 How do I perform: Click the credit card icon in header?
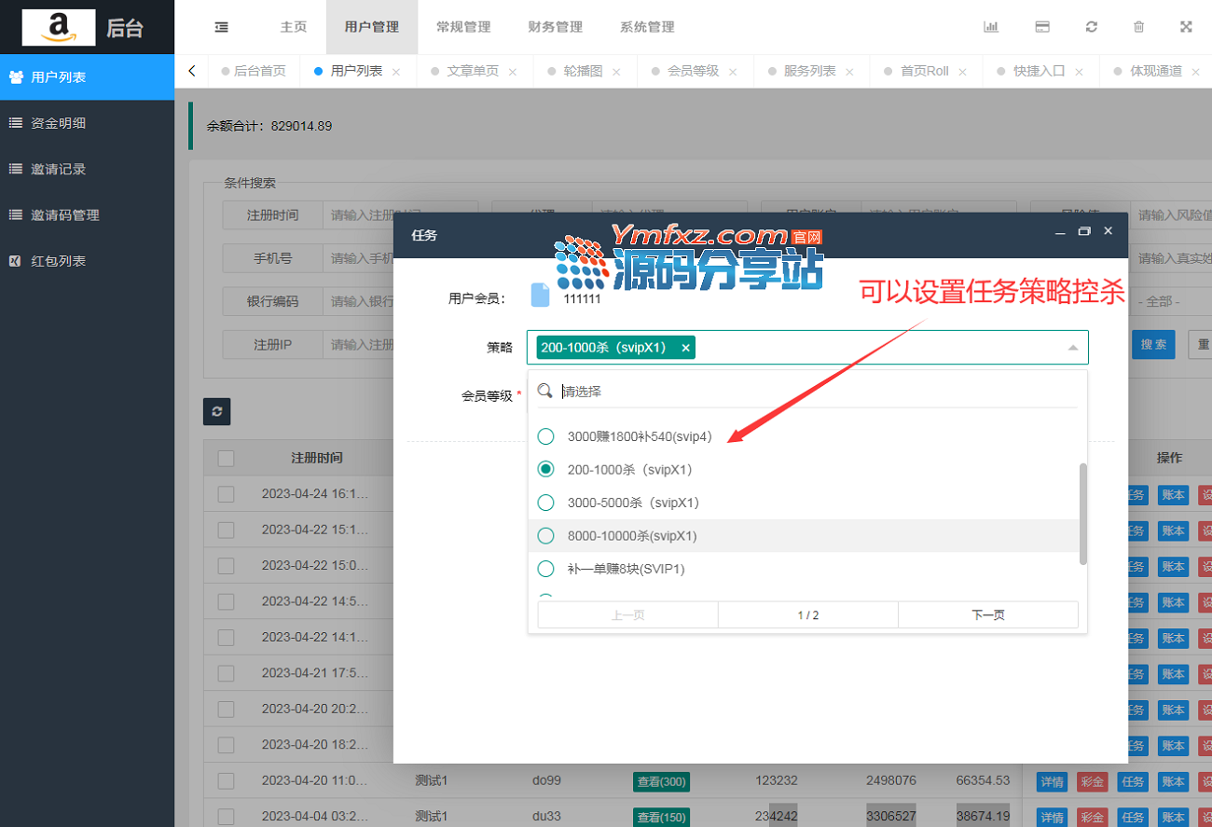[1042, 27]
